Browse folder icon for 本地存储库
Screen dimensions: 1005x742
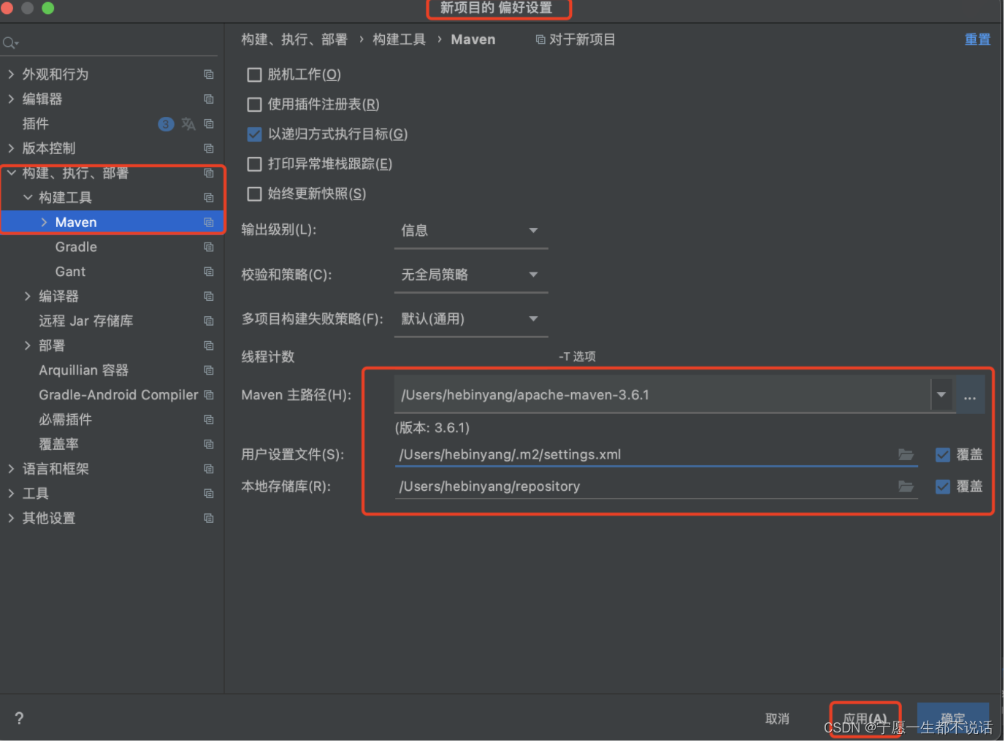[906, 486]
